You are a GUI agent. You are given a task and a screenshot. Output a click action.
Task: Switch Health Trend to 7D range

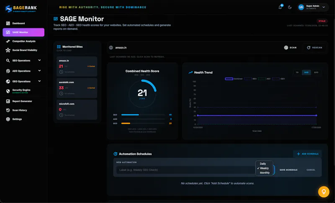coord(297,72)
